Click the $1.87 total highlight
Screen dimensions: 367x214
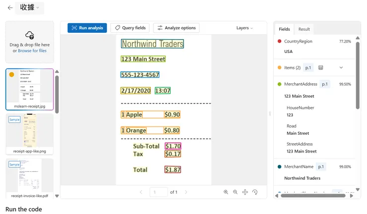[173, 169]
